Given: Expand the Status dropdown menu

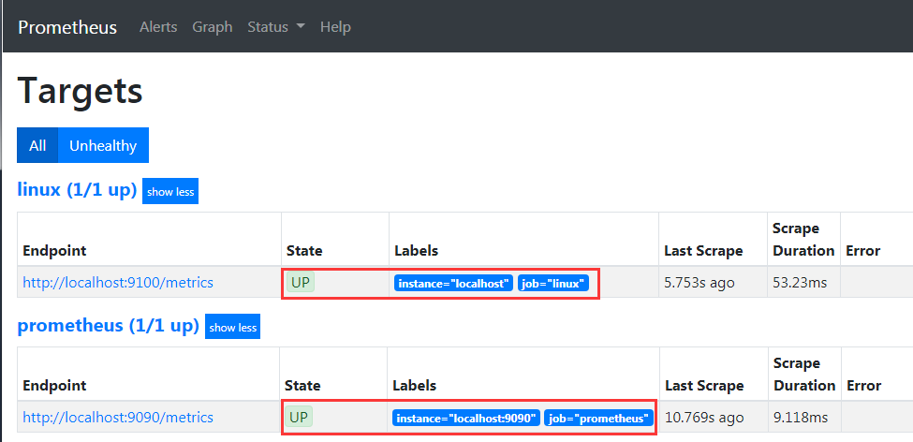Looking at the screenshot, I should [275, 27].
